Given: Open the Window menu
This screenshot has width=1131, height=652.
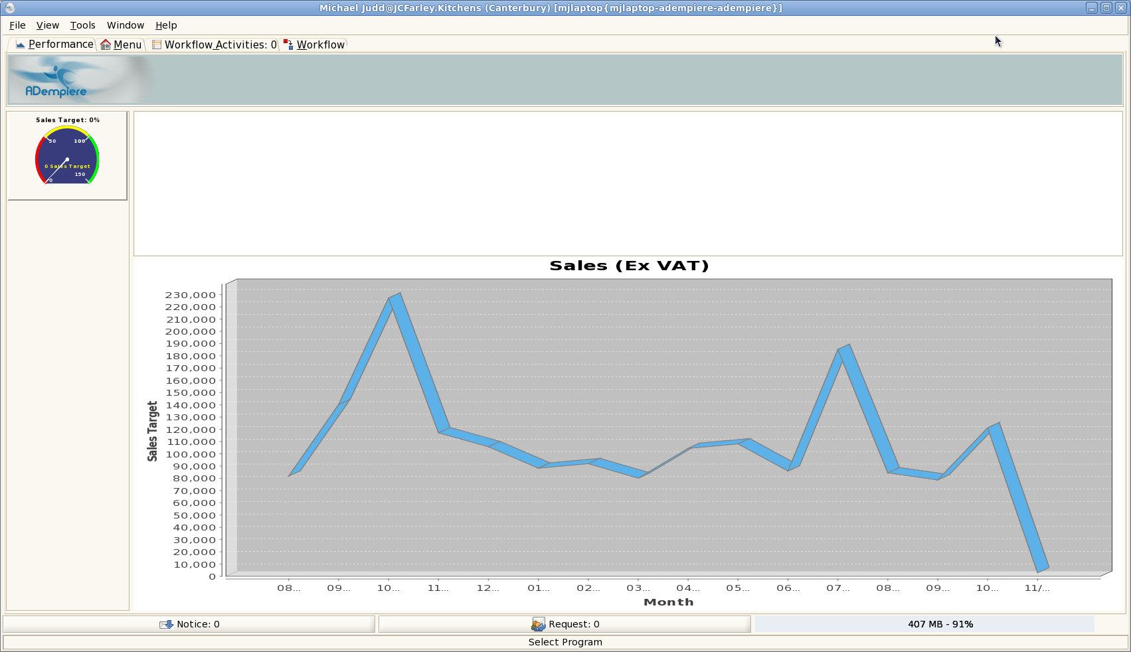Looking at the screenshot, I should coord(125,25).
